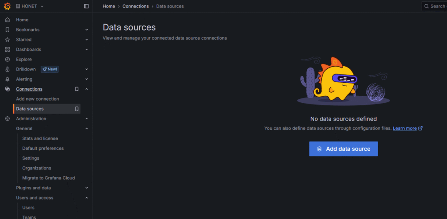447x219 pixels.
Task: Click the Alerting bell icon
Action: pyautogui.click(x=7, y=79)
